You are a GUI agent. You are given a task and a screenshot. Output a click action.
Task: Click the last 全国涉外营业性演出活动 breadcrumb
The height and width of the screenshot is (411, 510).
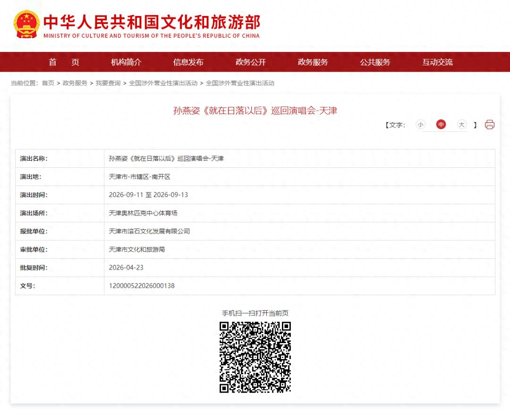coord(240,83)
